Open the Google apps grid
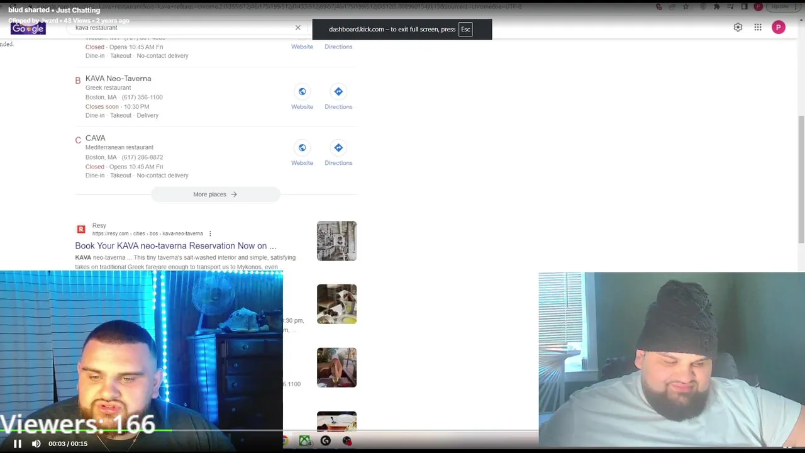 click(x=758, y=27)
